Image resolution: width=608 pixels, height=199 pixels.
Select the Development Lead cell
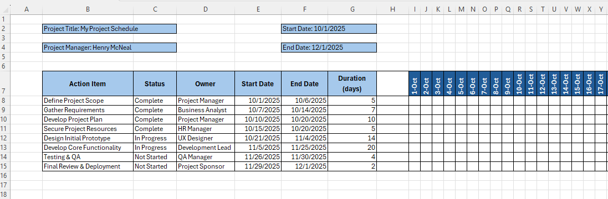tap(206, 148)
